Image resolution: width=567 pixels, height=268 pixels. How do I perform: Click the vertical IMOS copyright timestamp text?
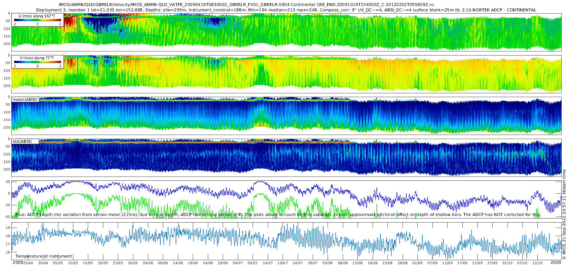(564, 214)
